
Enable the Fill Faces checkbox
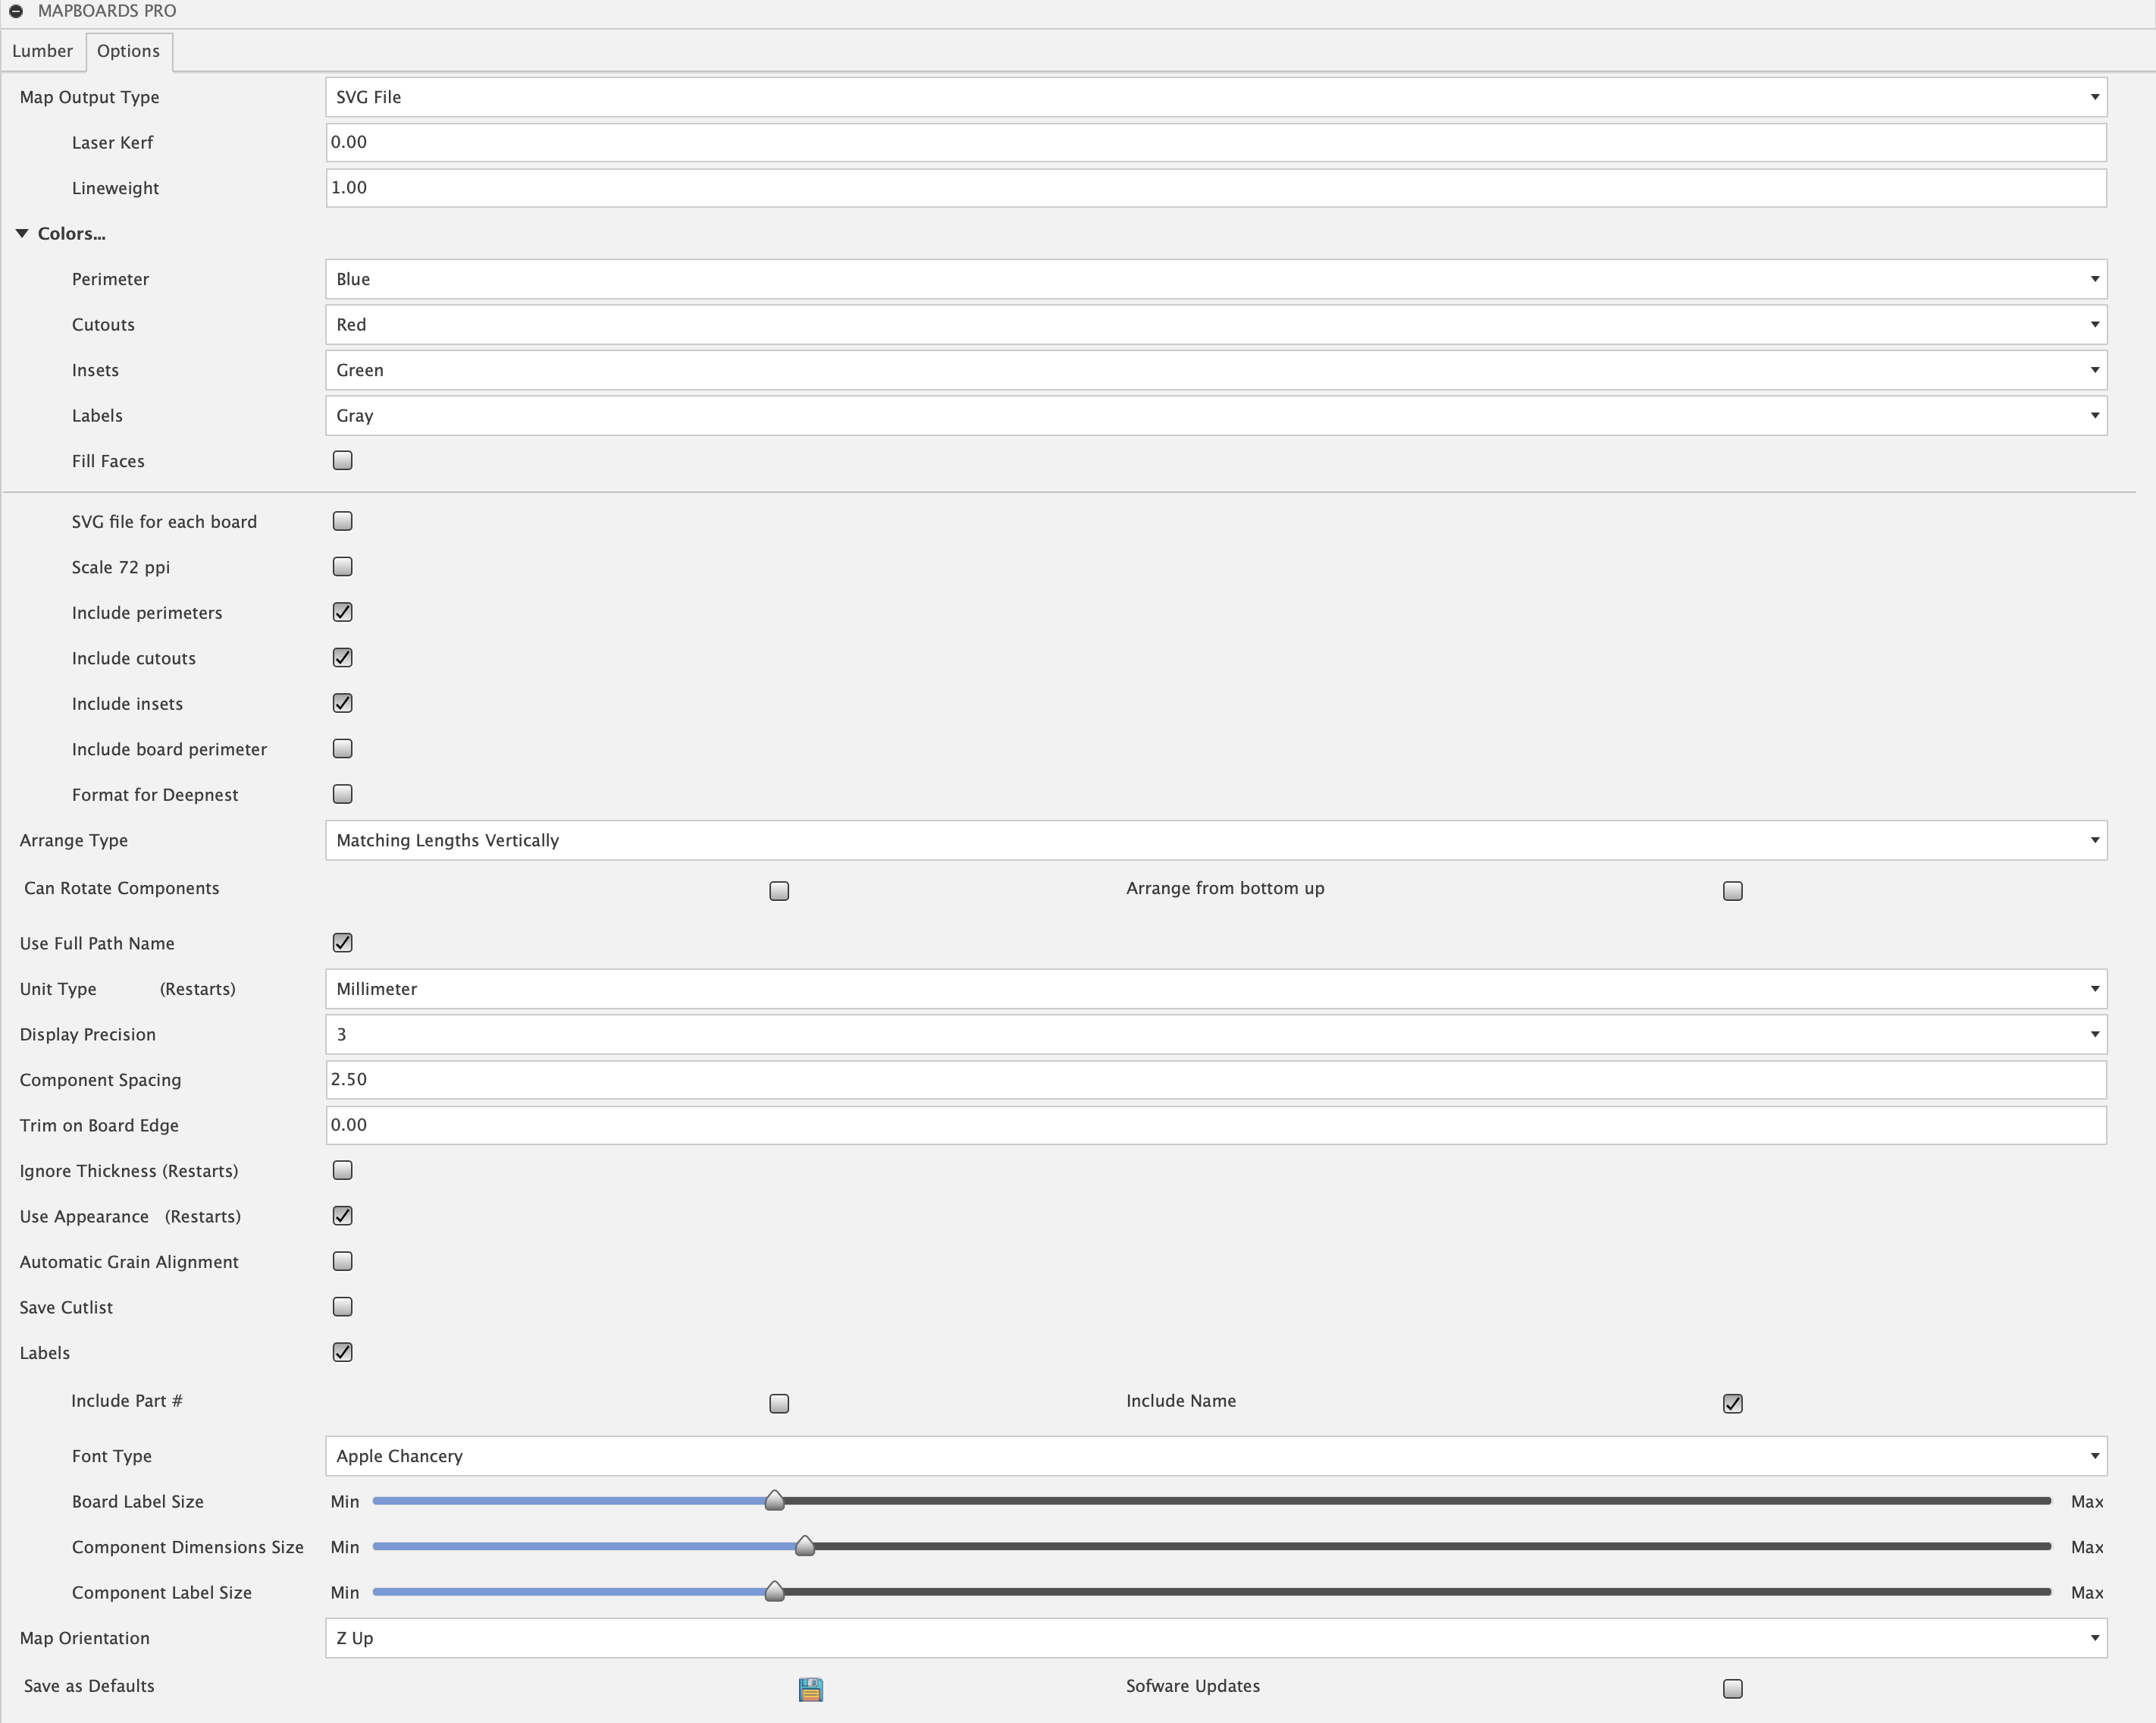pyautogui.click(x=343, y=460)
